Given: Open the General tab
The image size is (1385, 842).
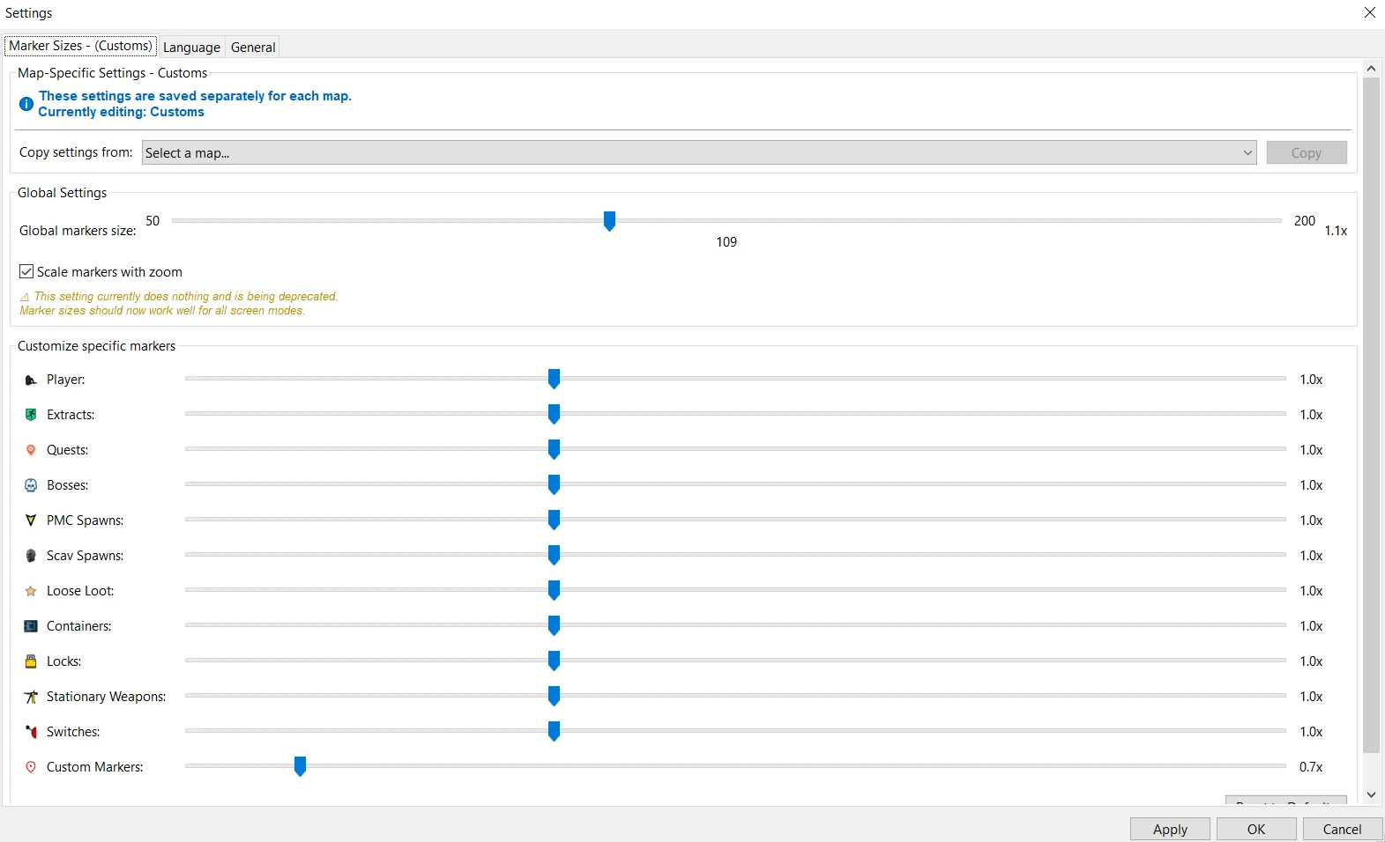Looking at the screenshot, I should coord(253,48).
